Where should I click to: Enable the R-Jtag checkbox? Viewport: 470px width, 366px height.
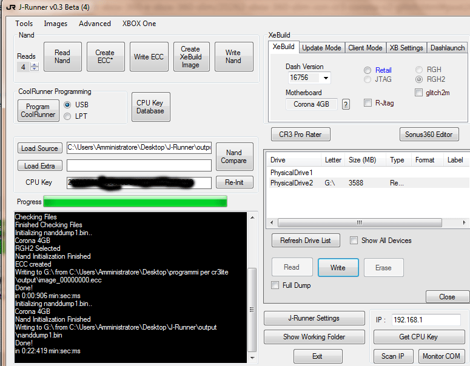point(368,103)
